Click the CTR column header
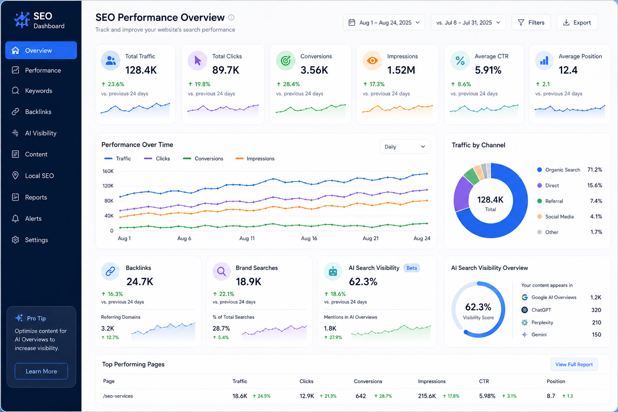Viewport: 618px width, 412px height. (484, 381)
